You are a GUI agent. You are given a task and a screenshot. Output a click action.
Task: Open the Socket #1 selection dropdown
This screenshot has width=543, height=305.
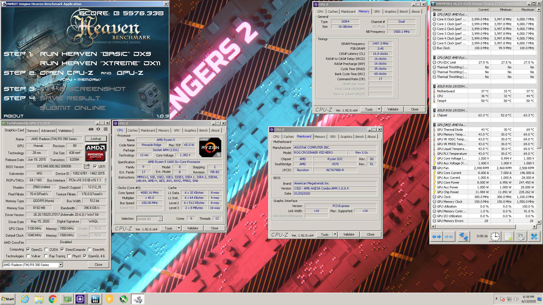160,219
